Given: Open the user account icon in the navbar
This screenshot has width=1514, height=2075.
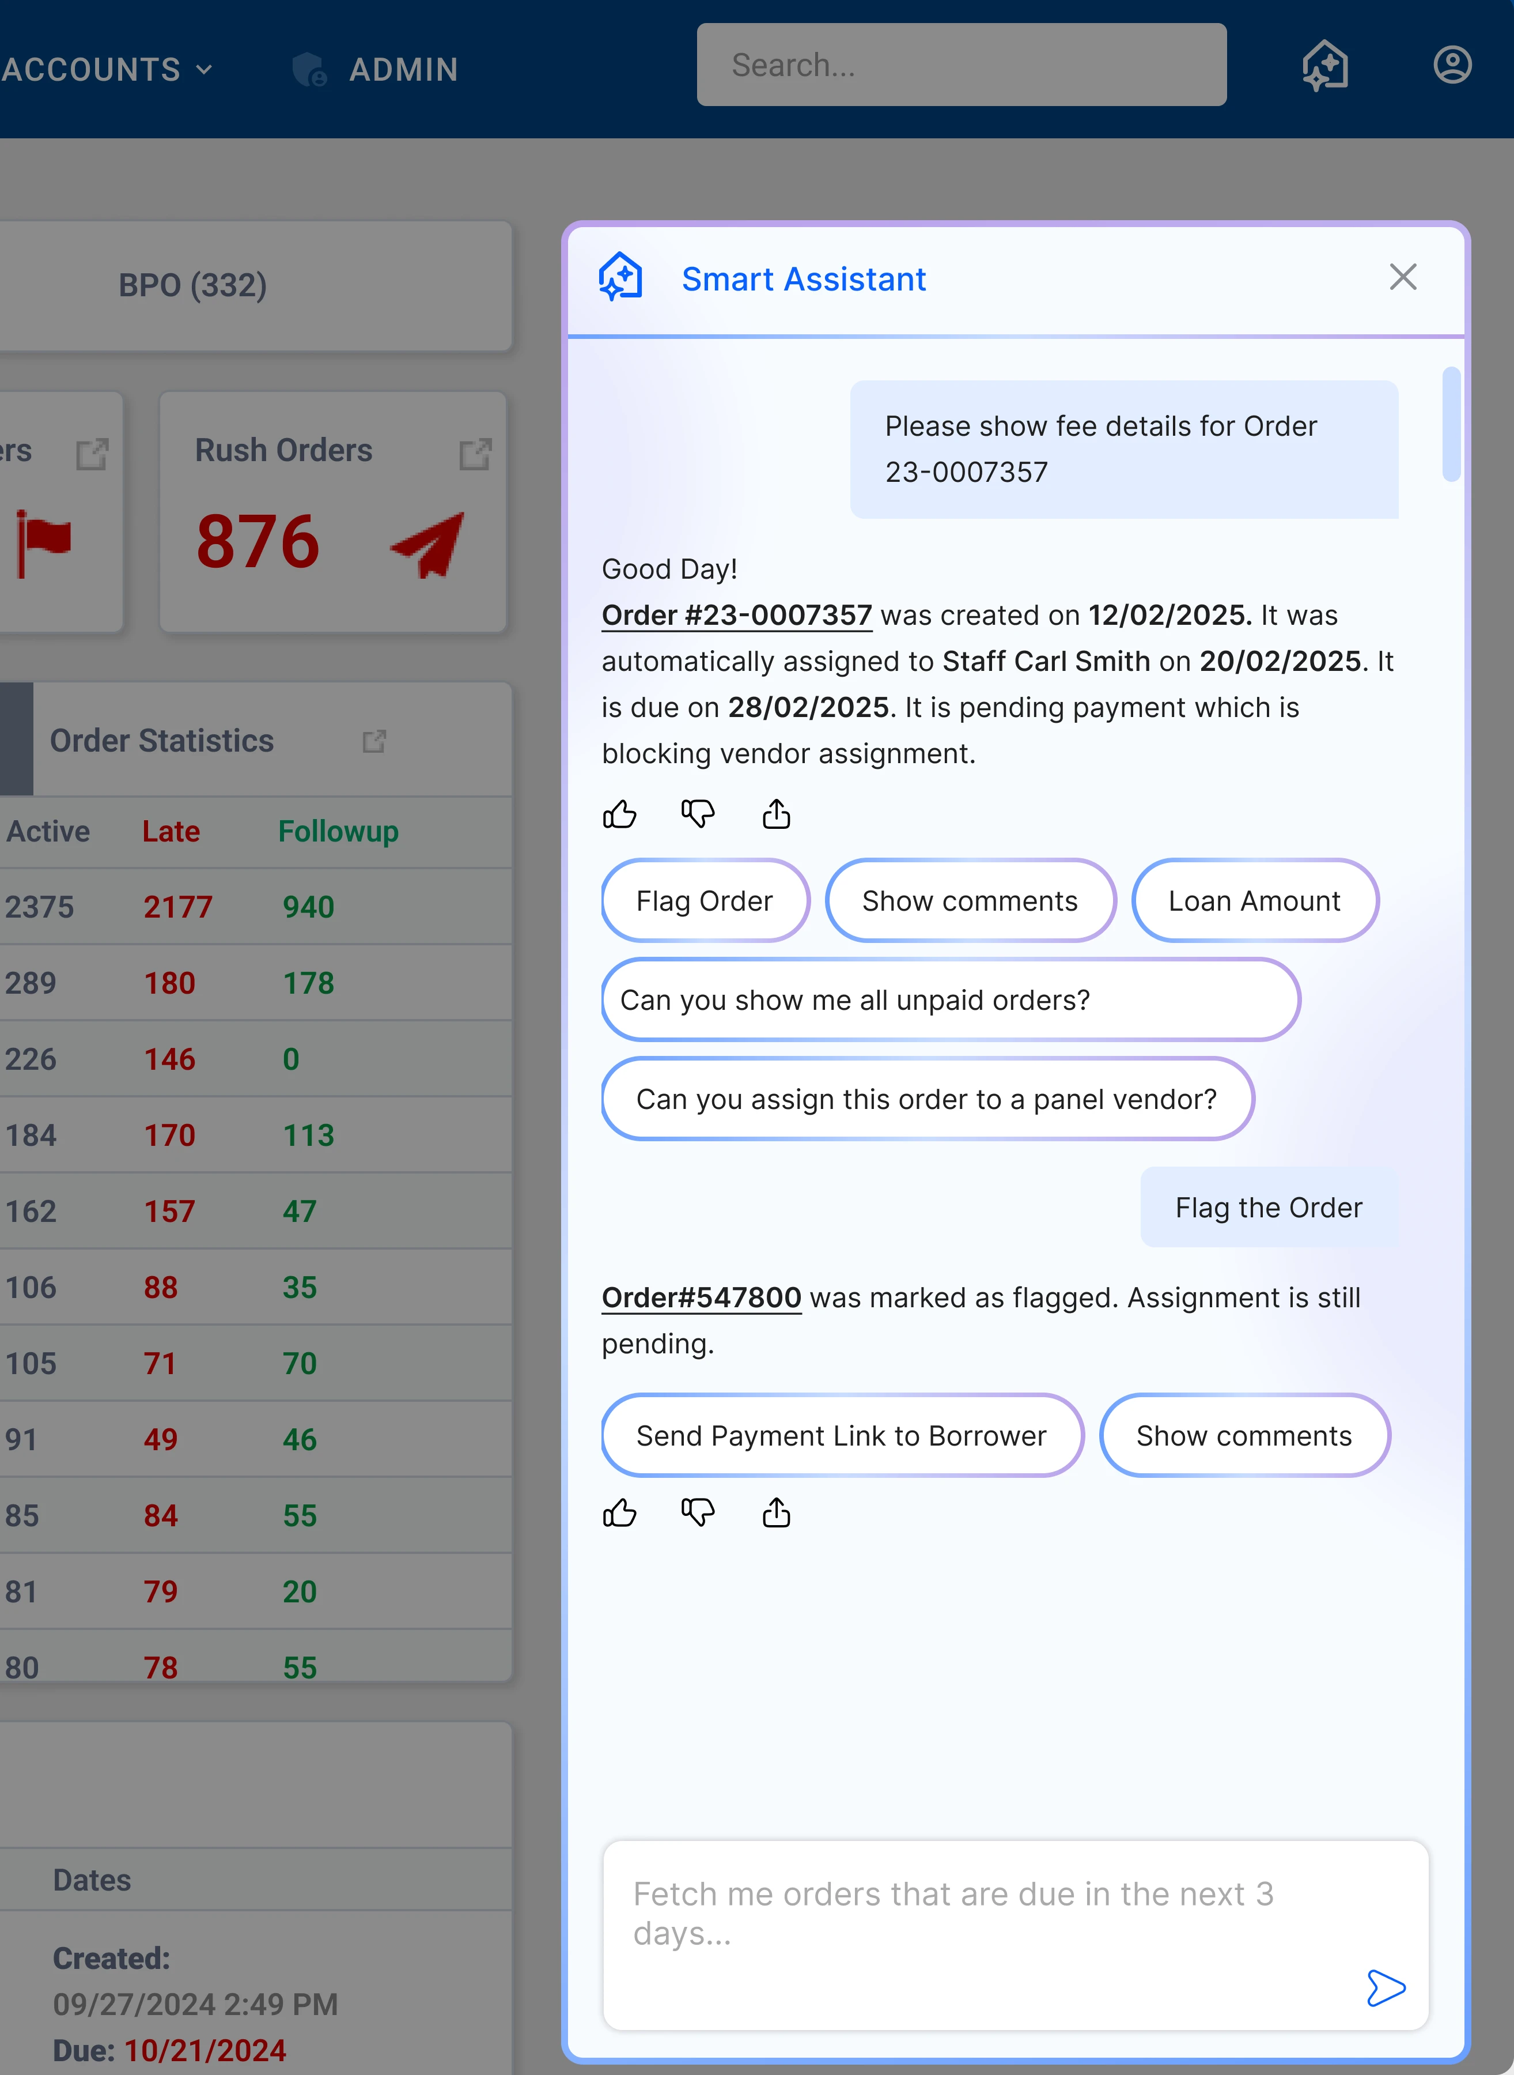Looking at the screenshot, I should (x=1452, y=65).
